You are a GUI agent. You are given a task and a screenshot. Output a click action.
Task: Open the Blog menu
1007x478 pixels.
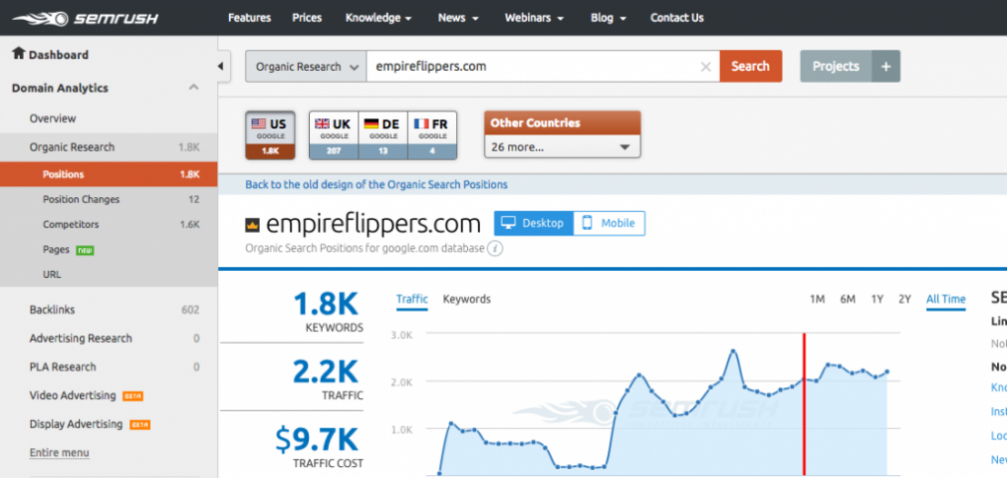pos(607,18)
